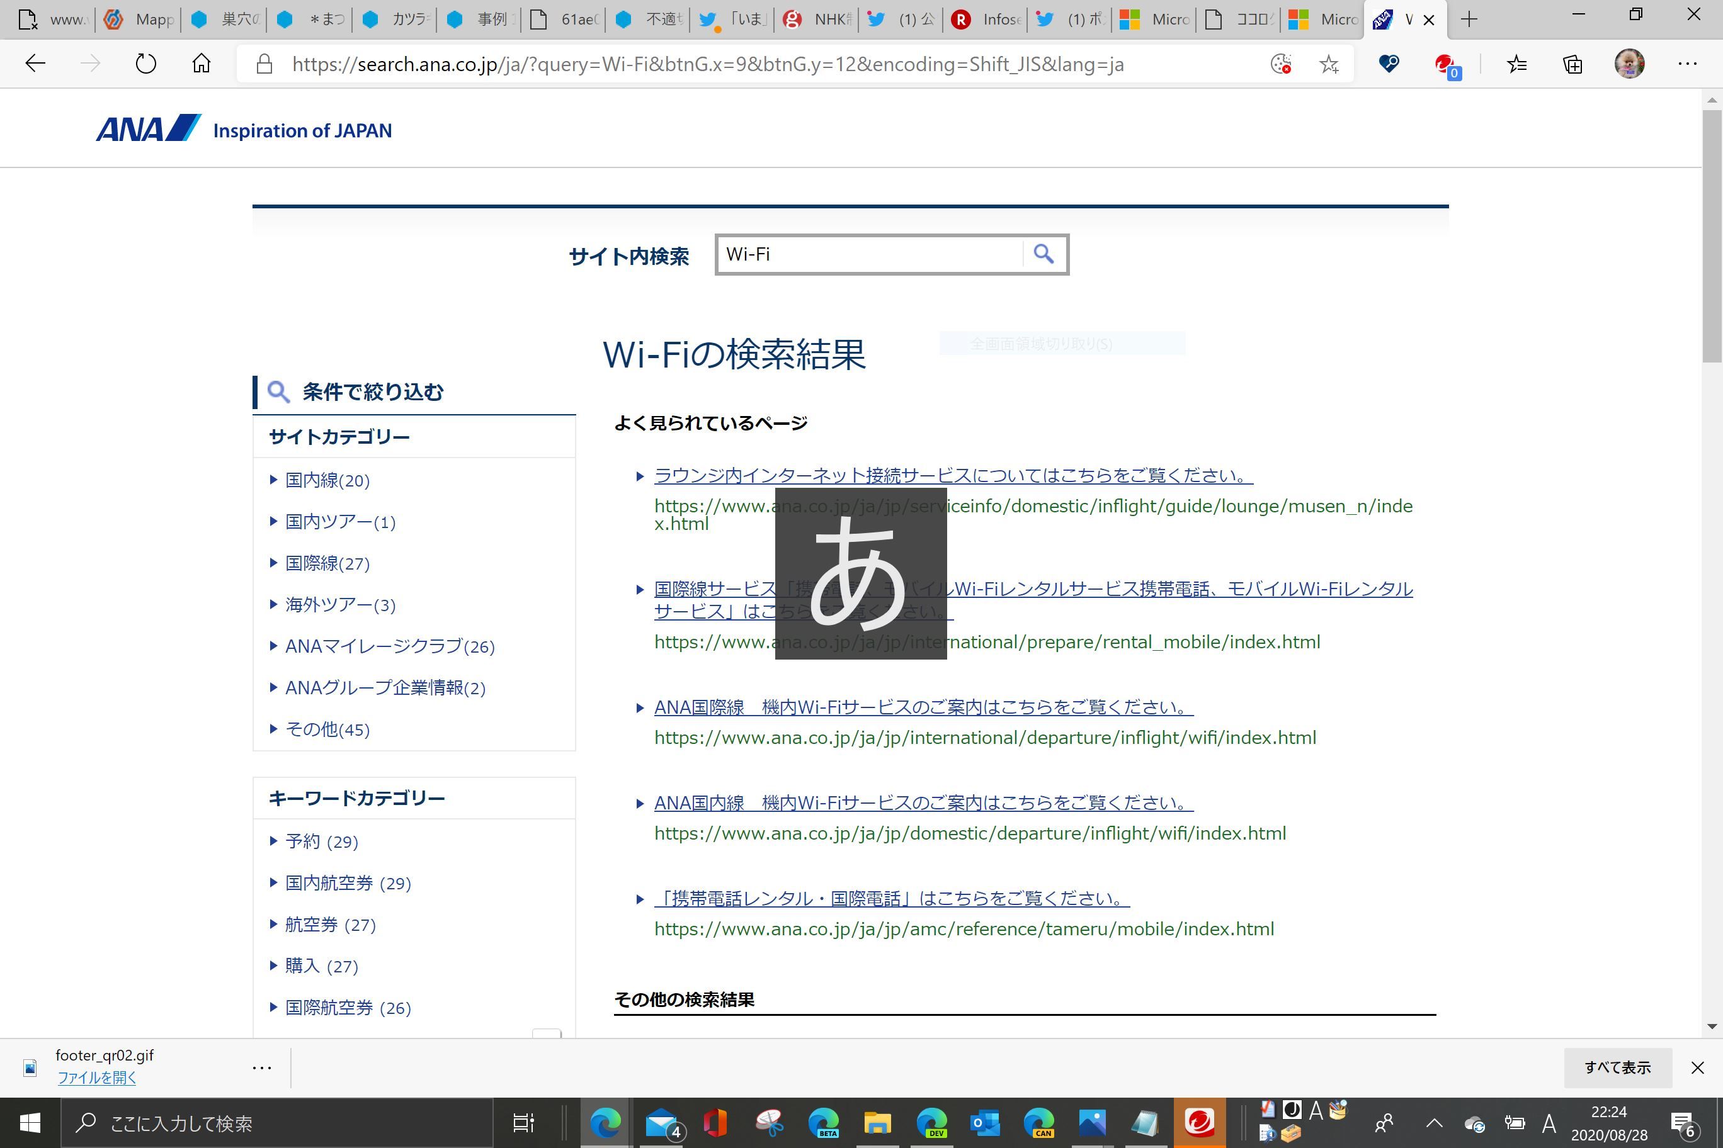Open the ラウンジ内インターネット接続サービス link
The width and height of the screenshot is (1723, 1148).
(x=953, y=475)
